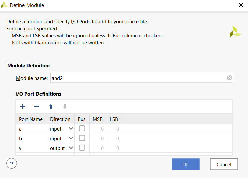Screen dimensions: 248x178
Task: Click the Vivado logo in the title bar
Action: 5,5
